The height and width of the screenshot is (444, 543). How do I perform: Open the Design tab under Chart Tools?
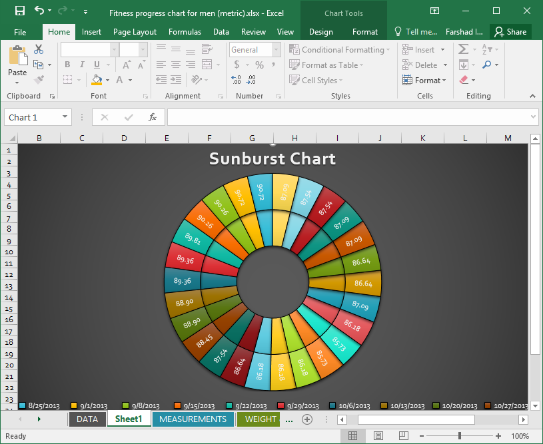[x=320, y=32]
